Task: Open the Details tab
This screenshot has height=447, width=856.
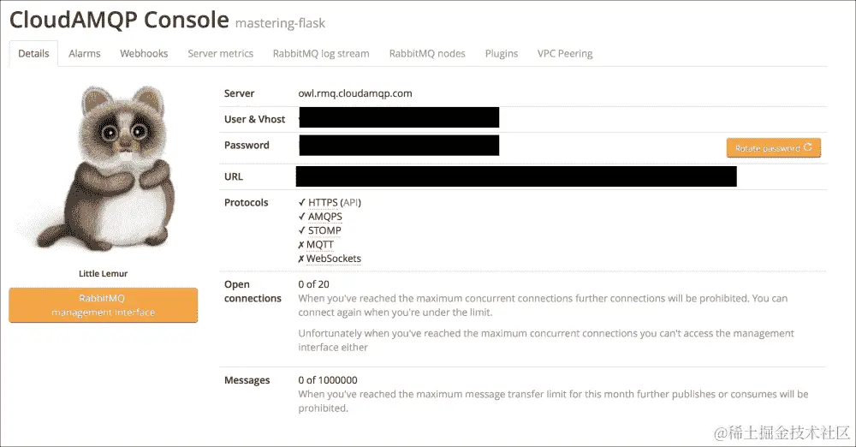Action: tap(33, 54)
